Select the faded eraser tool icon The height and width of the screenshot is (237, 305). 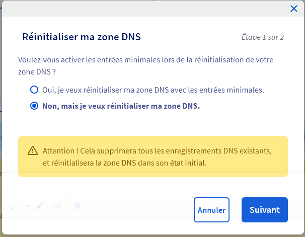[55, 206]
